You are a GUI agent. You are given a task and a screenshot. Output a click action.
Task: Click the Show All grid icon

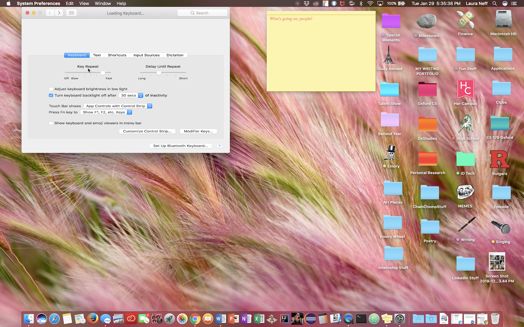pos(71,13)
